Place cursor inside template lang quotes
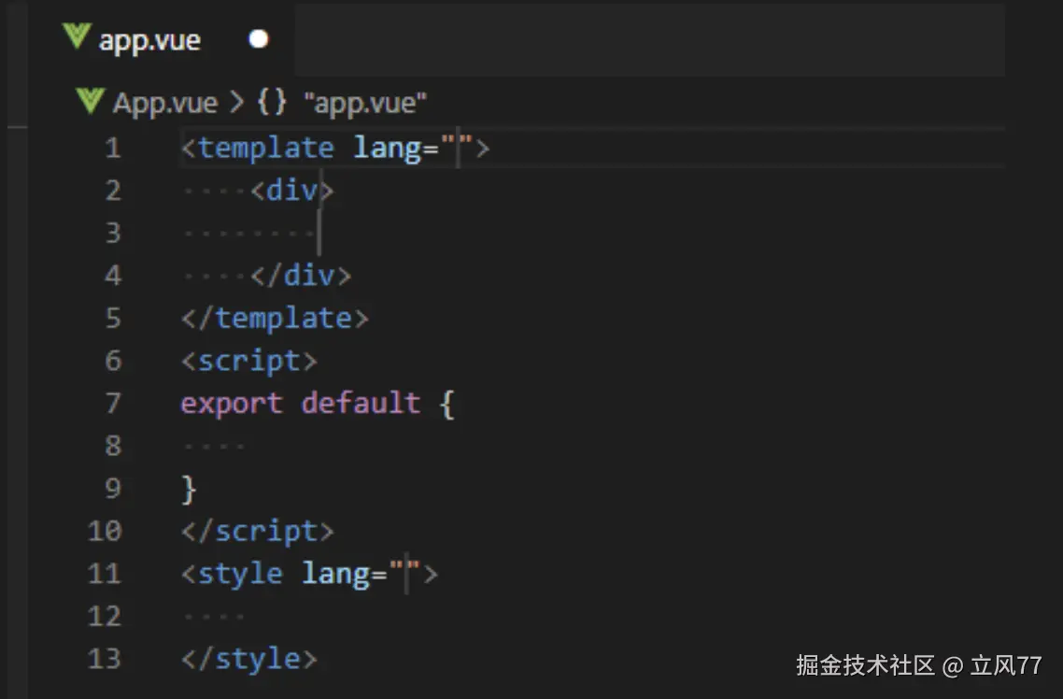The height and width of the screenshot is (699, 1063). pyautogui.click(x=457, y=147)
